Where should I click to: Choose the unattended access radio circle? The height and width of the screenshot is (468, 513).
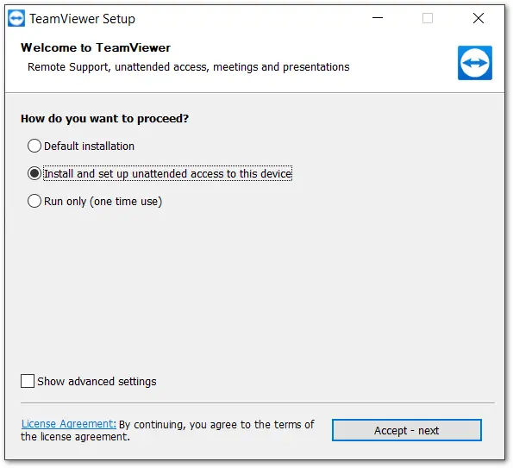click(x=34, y=173)
